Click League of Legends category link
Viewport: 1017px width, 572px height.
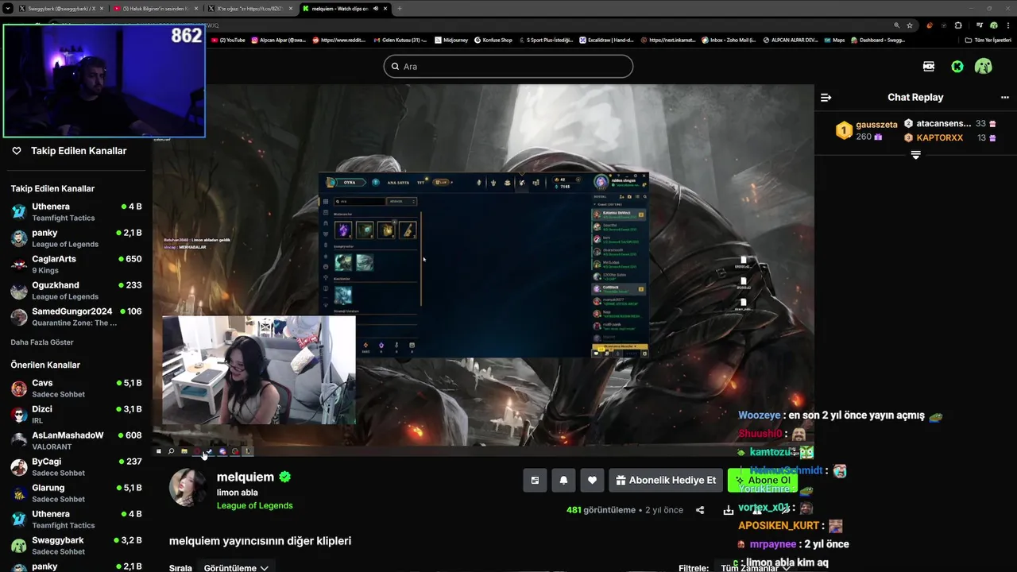(x=254, y=505)
